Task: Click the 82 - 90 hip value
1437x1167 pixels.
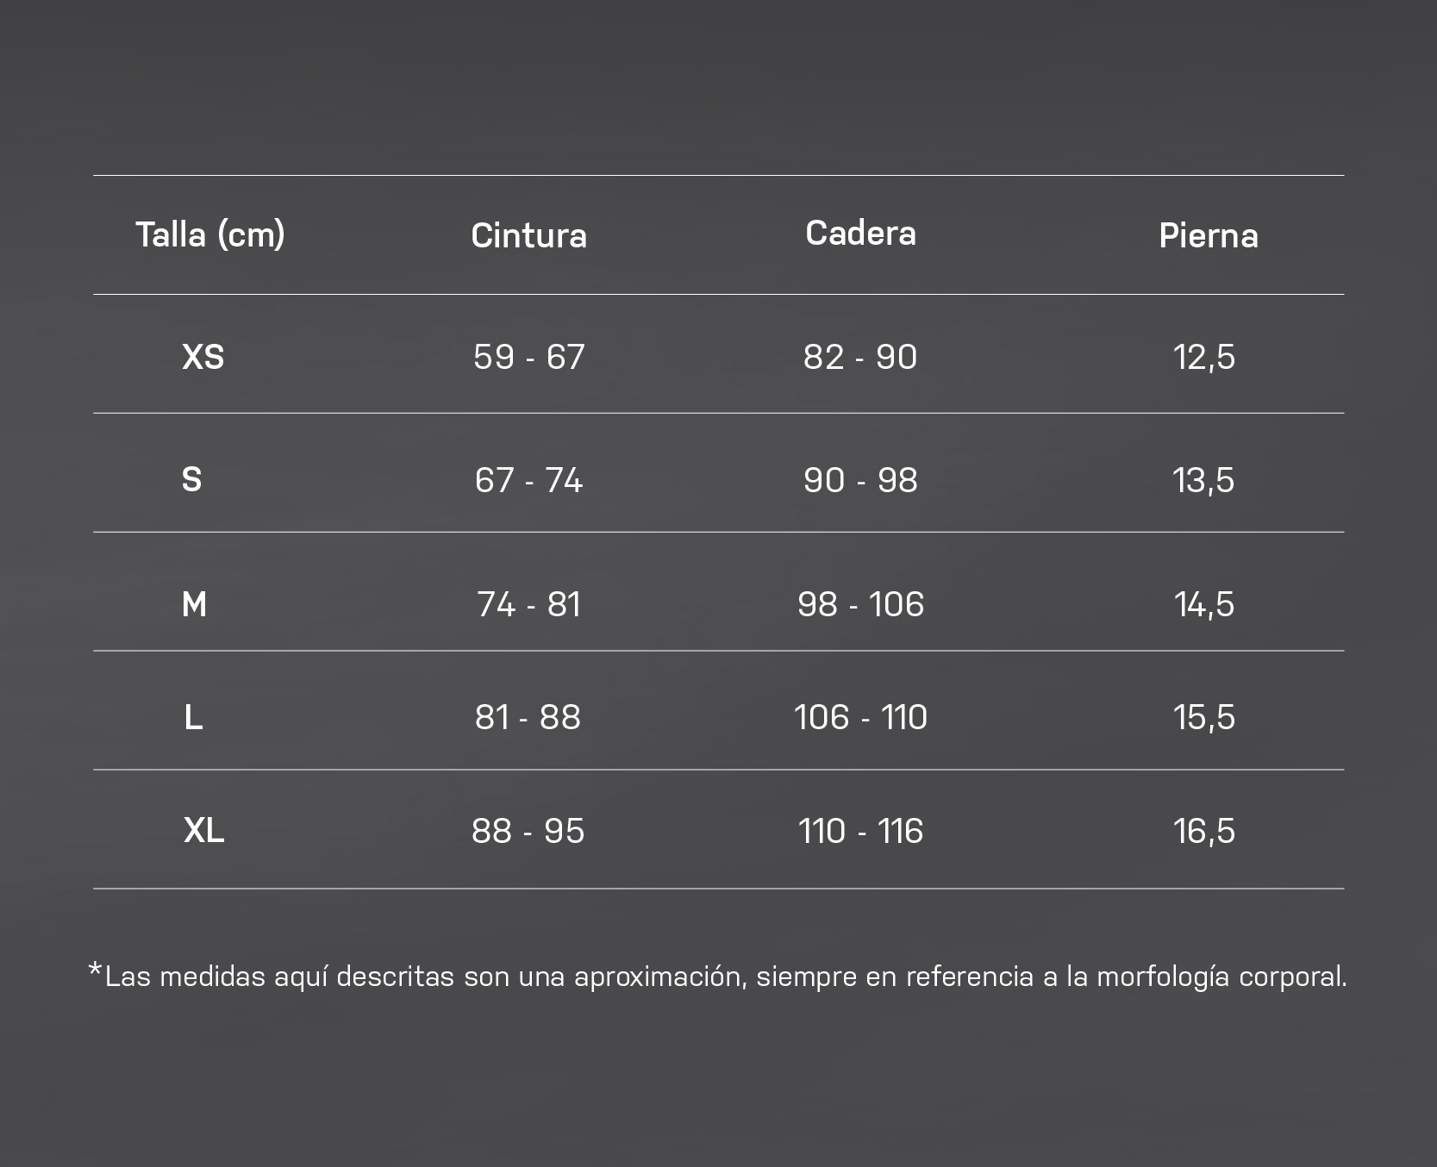Action: click(860, 357)
